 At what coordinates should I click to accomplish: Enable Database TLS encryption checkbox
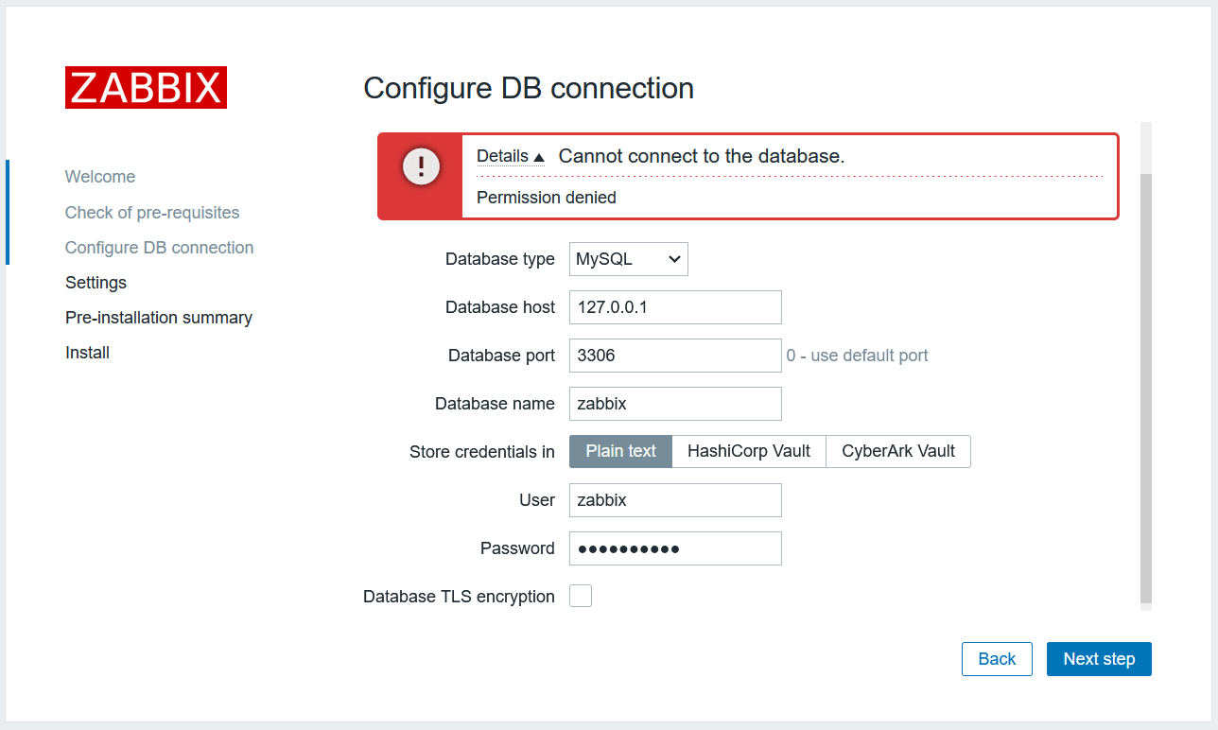[581, 596]
